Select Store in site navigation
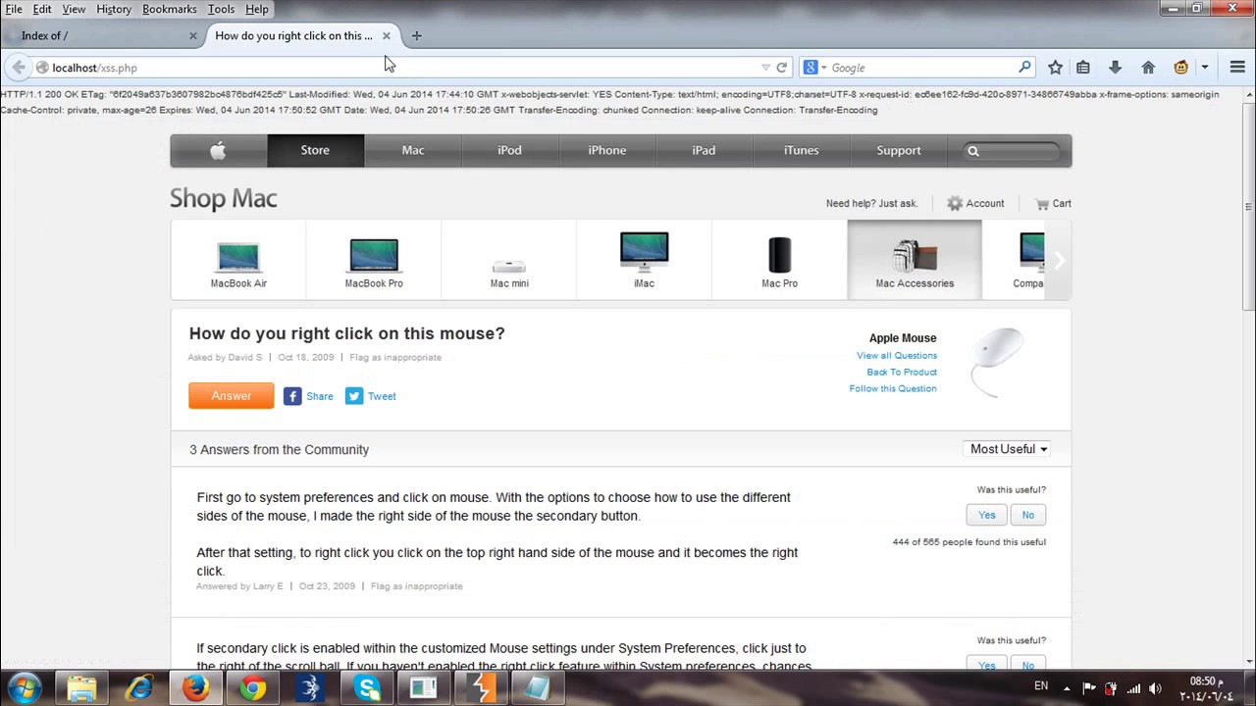Viewport: 1256px width, 706px height. coord(315,150)
